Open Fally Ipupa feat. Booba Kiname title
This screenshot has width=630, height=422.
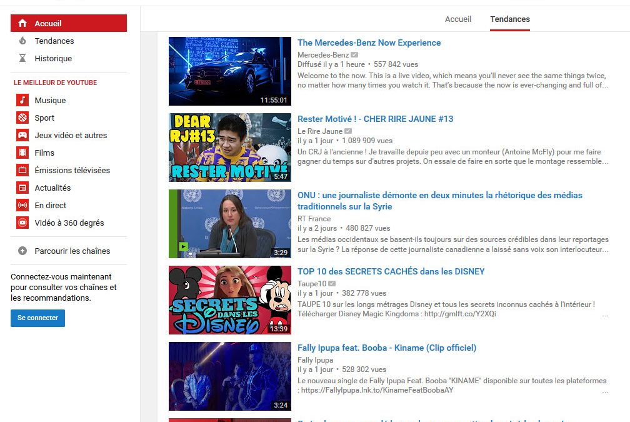pos(387,348)
